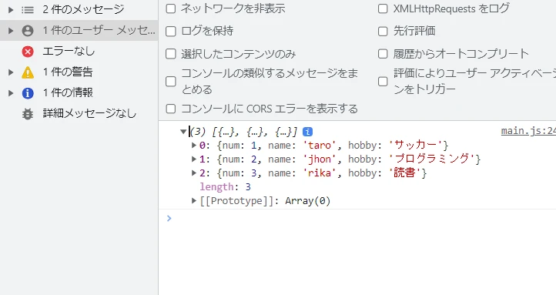This screenshot has width=556, height=295.
Task: Click the blue info circle icon in sidebar
Action: click(28, 93)
